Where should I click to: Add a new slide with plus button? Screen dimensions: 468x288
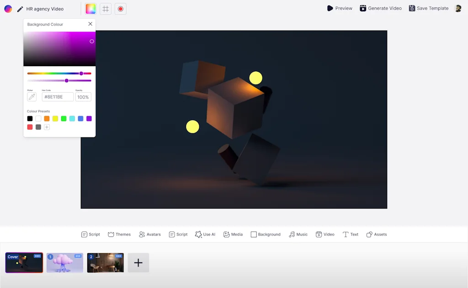tap(138, 263)
